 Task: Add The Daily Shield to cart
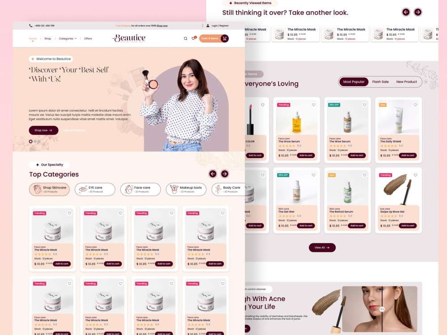tap(408, 155)
